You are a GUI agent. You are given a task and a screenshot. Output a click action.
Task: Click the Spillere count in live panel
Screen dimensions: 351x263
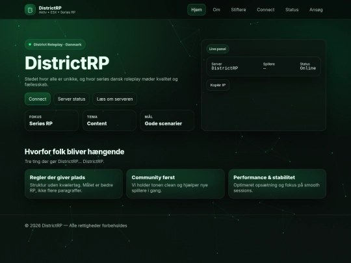(265, 68)
